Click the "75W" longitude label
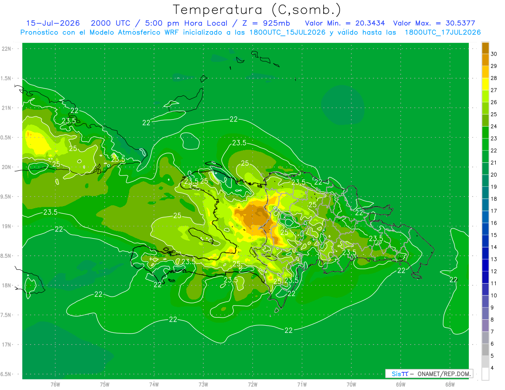 point(105,384)
